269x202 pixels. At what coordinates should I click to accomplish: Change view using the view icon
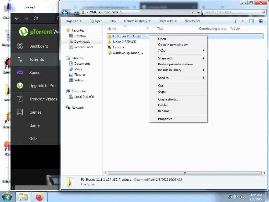pos(237,21)
